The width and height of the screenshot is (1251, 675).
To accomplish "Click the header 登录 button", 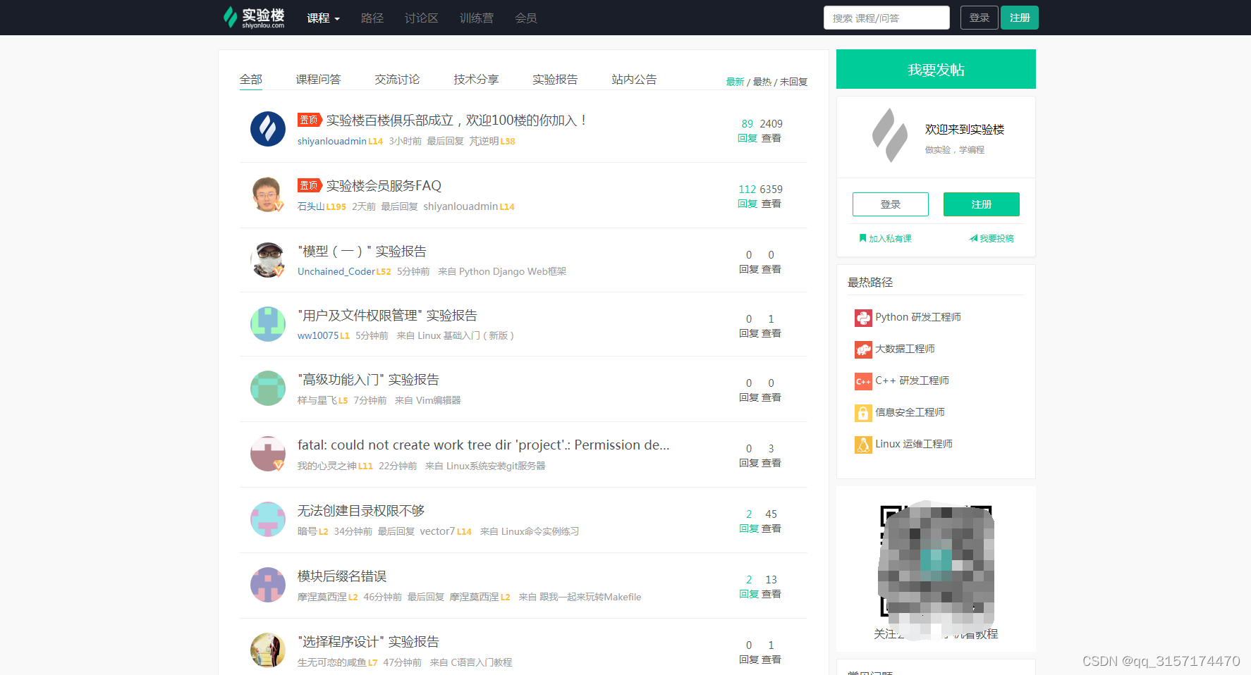I will (979, 18).
